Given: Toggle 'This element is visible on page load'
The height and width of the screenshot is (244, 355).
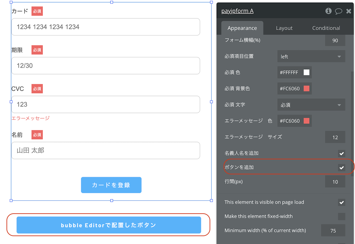Looking at the screenshot, I should pos(341,202).
